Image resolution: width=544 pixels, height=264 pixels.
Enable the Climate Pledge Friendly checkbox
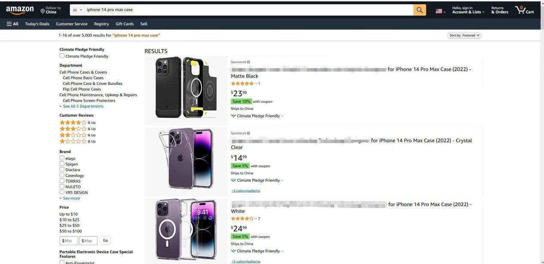pos(62,56)
